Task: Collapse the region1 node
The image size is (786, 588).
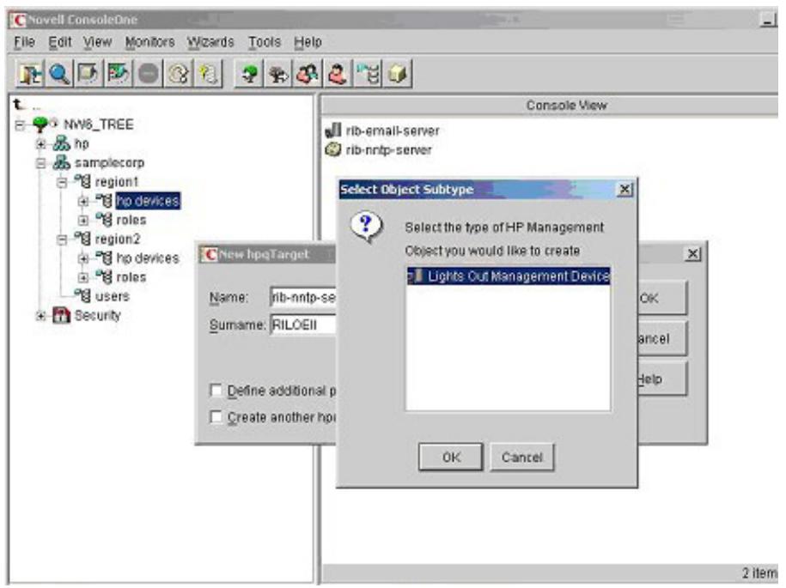Action: tap(62, 182)
